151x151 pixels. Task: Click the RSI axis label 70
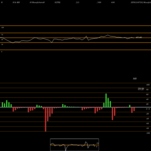click(2, 35)
